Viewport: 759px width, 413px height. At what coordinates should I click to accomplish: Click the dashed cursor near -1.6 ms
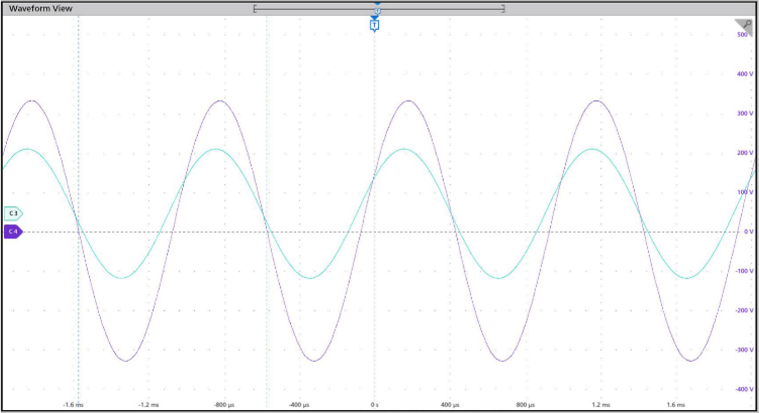[x=78, y=324]
